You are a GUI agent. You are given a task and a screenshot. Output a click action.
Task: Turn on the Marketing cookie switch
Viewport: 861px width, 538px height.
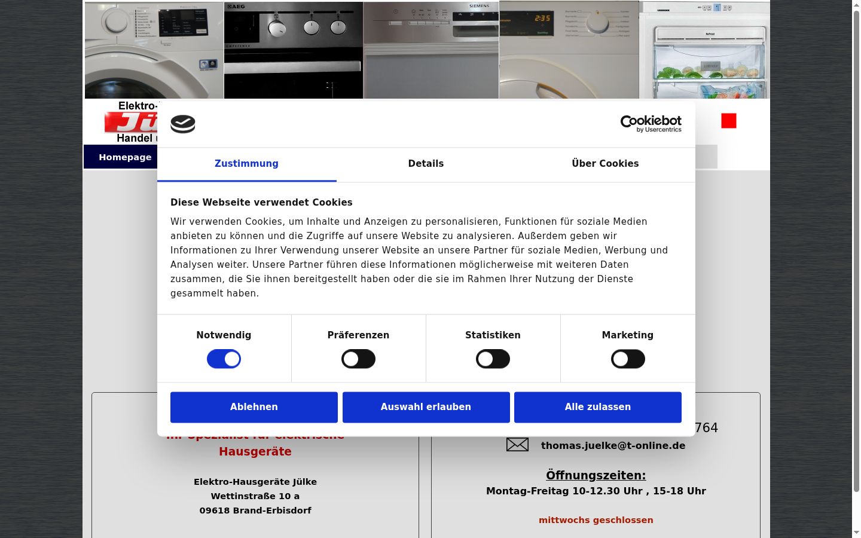coord(628,359)
